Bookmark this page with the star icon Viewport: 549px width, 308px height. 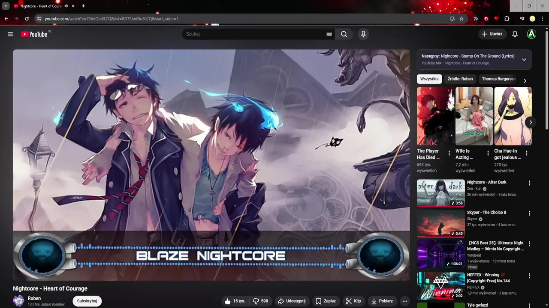[x=462, y=19]
